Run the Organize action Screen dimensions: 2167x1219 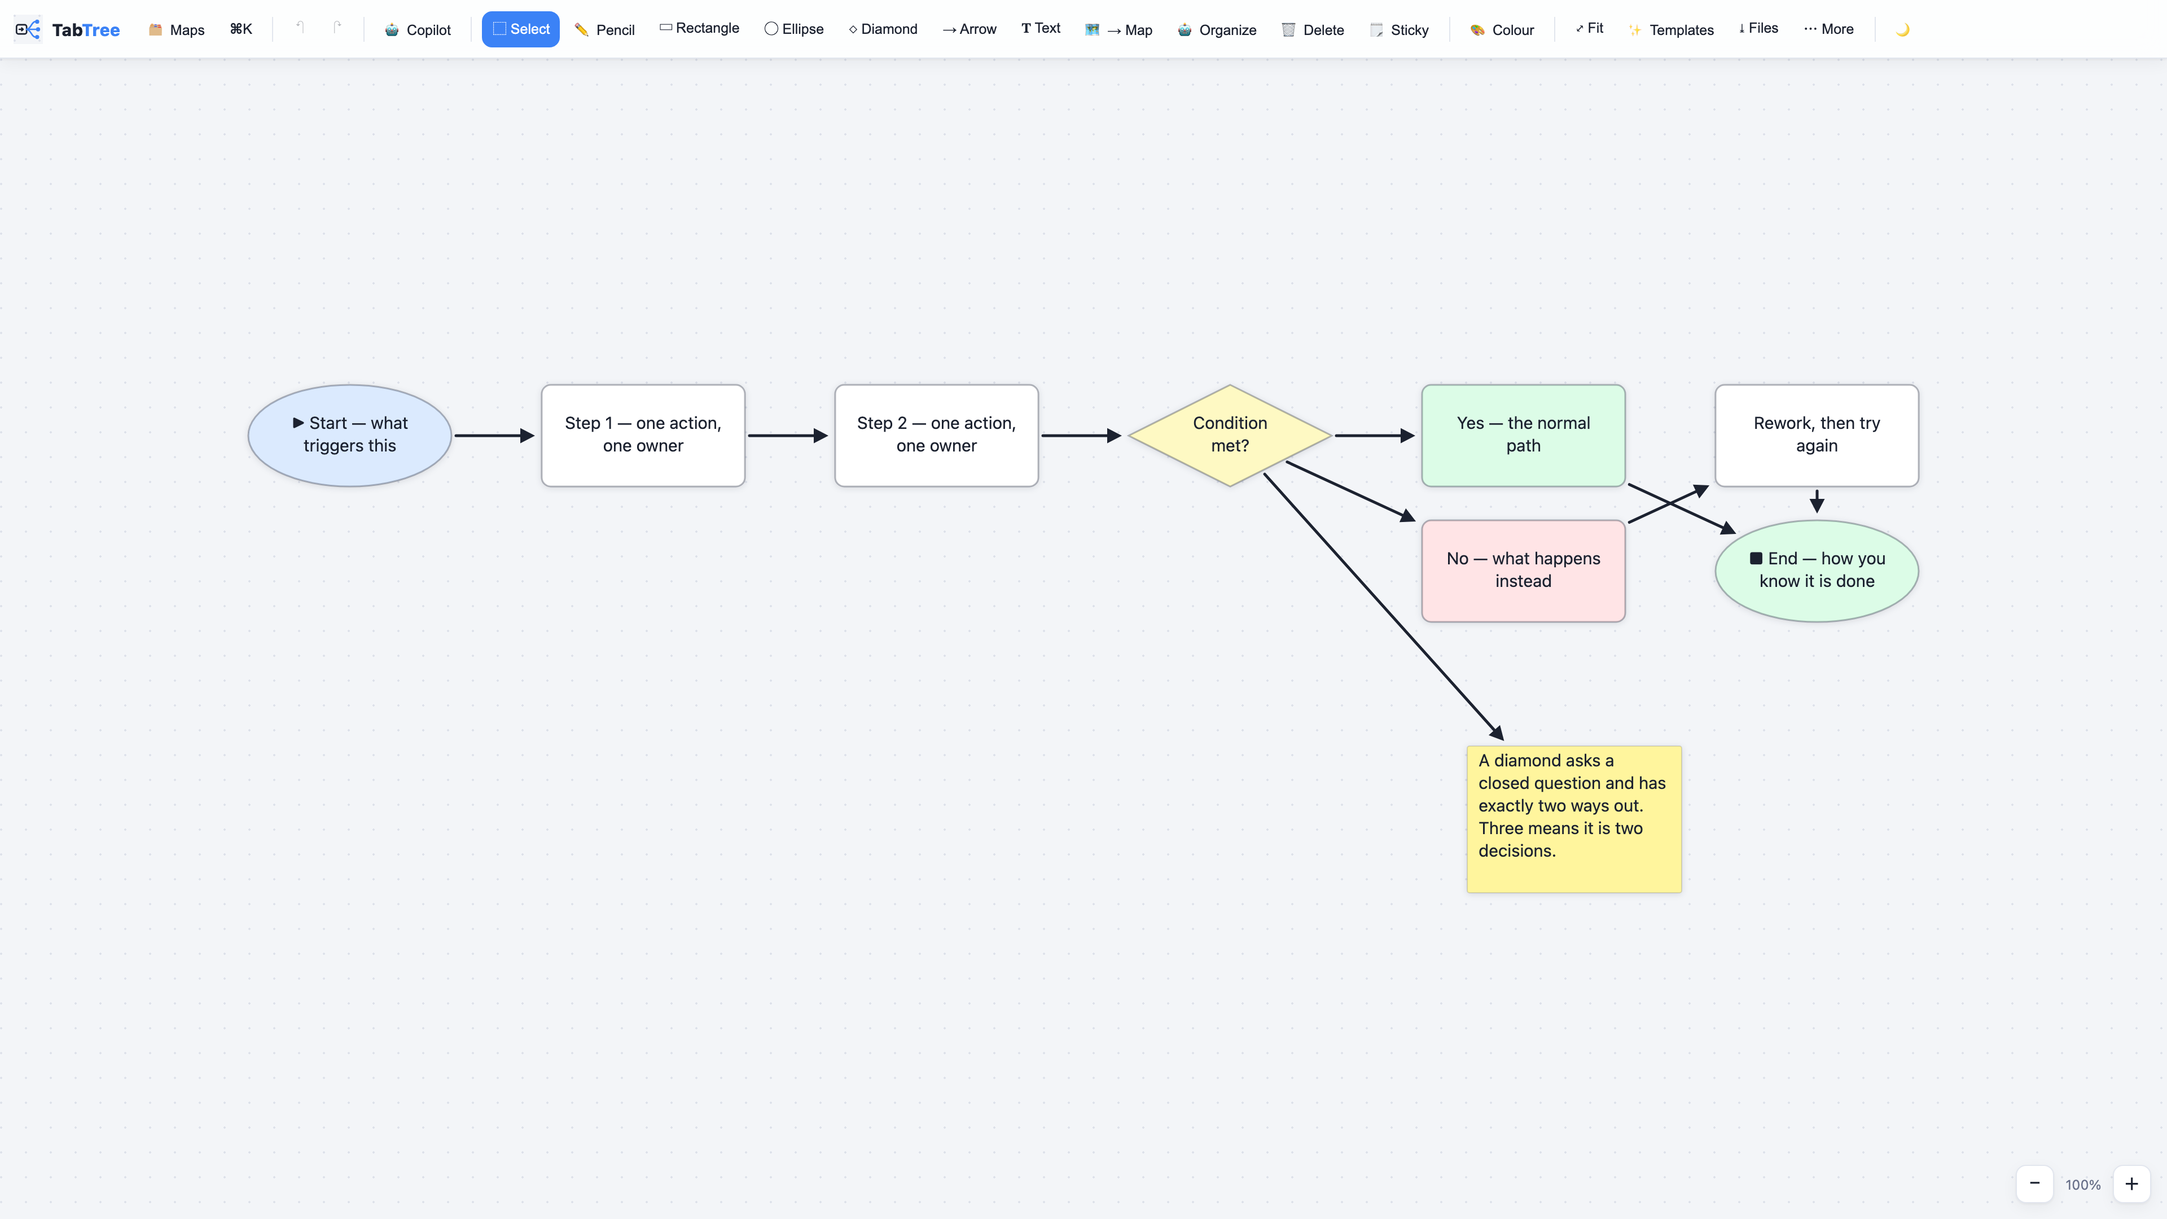[x=1217, y=29]
